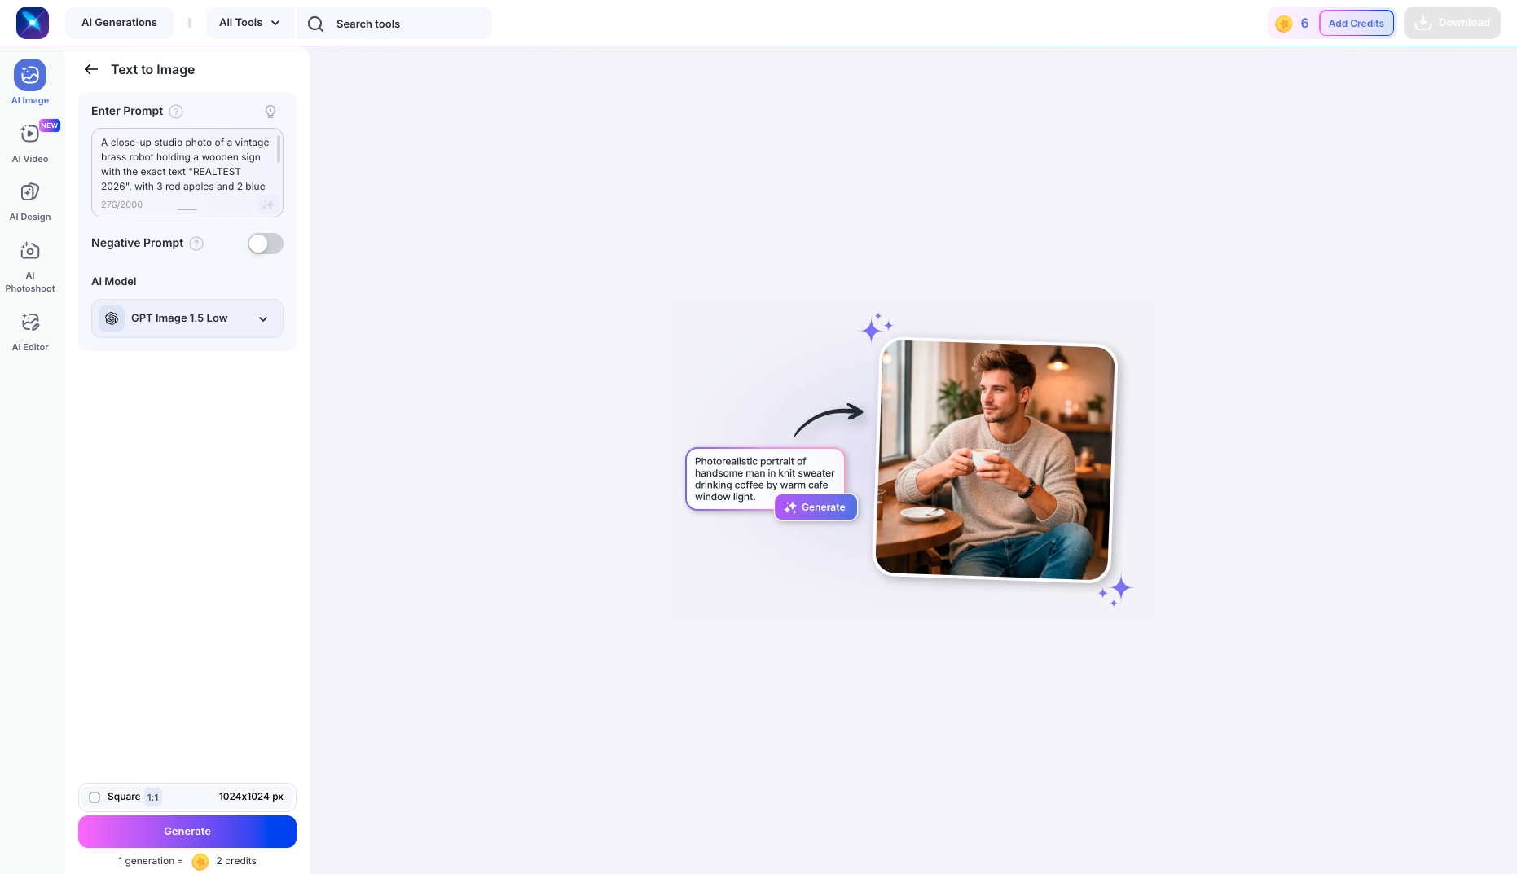The height and width of the screenshot is (874, 1517).
Task: Click the main Generate button
Action: (187, 832)
